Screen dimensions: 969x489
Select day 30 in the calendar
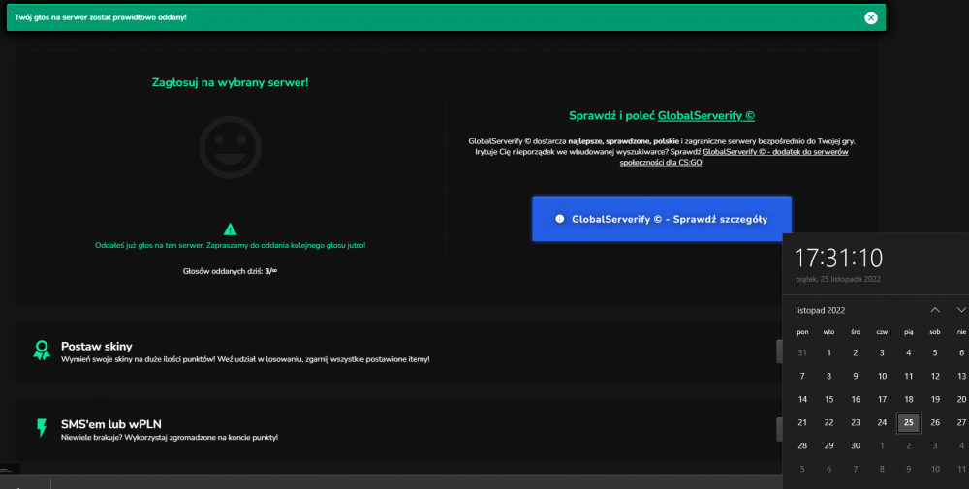pos(856,445)
